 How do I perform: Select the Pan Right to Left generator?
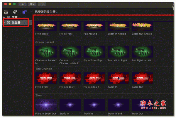pos(142,52)
